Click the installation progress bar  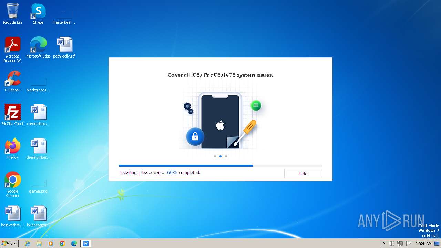220,166
